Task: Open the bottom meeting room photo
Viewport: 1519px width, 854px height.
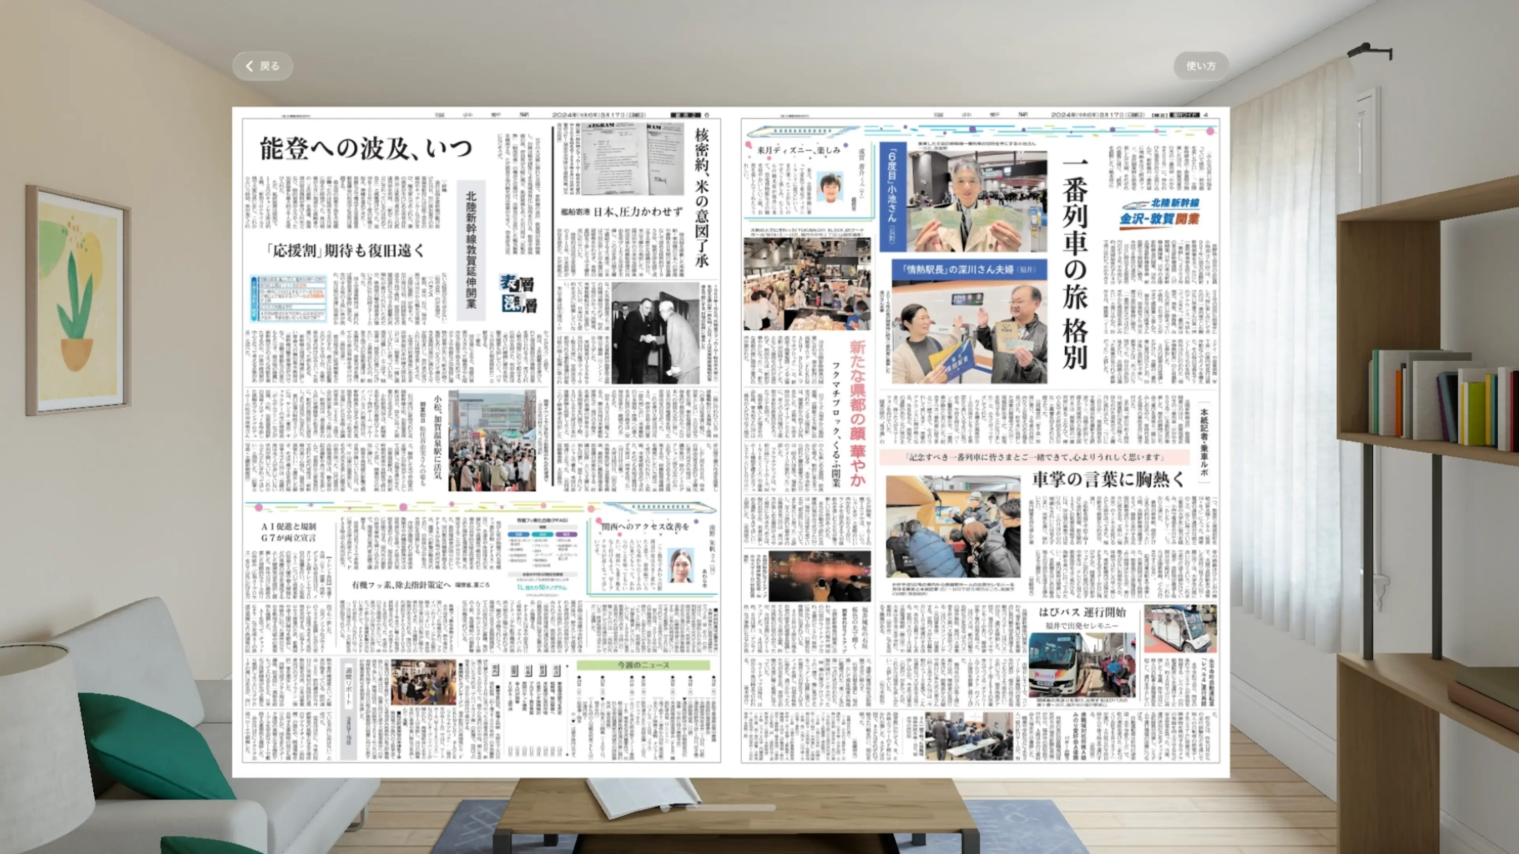Action: point(969,735)
